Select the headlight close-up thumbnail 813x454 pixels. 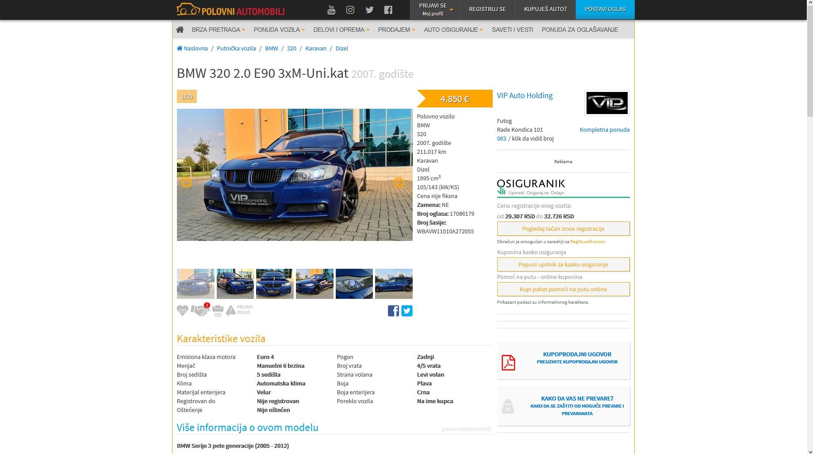click(354, 284)
